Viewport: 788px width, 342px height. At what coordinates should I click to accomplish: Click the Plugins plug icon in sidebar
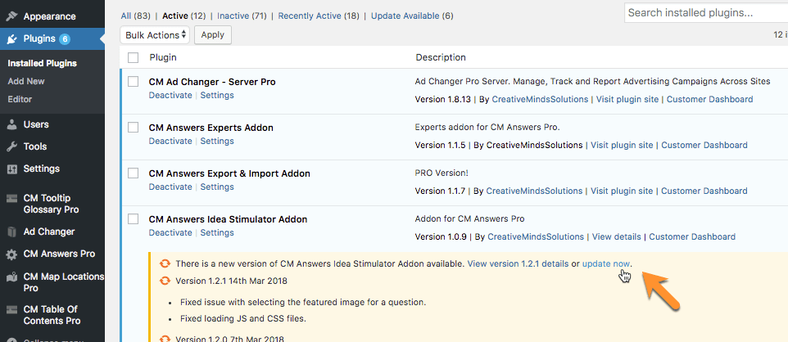click(11, 38)
